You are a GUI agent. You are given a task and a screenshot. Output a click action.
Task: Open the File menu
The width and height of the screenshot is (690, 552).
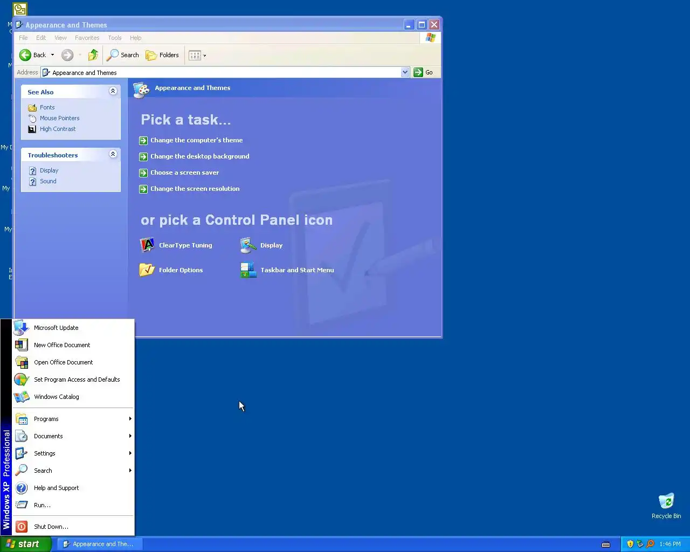(23, 38)
